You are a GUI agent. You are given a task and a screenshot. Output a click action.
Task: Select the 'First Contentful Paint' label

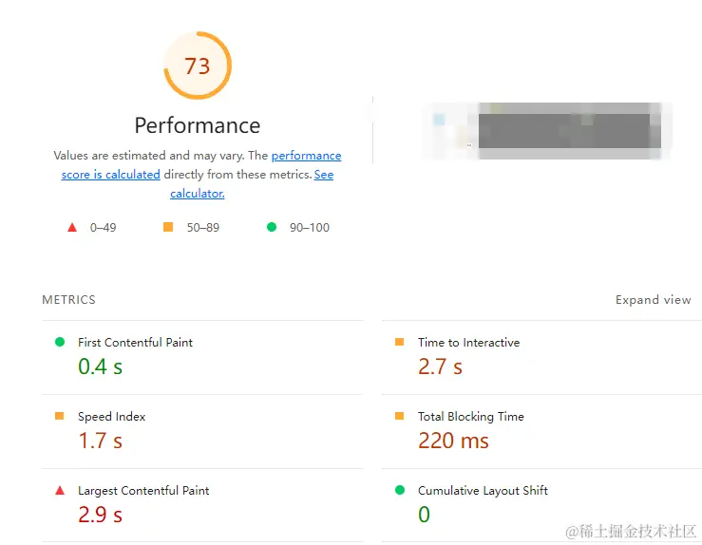tap(135, 343)
